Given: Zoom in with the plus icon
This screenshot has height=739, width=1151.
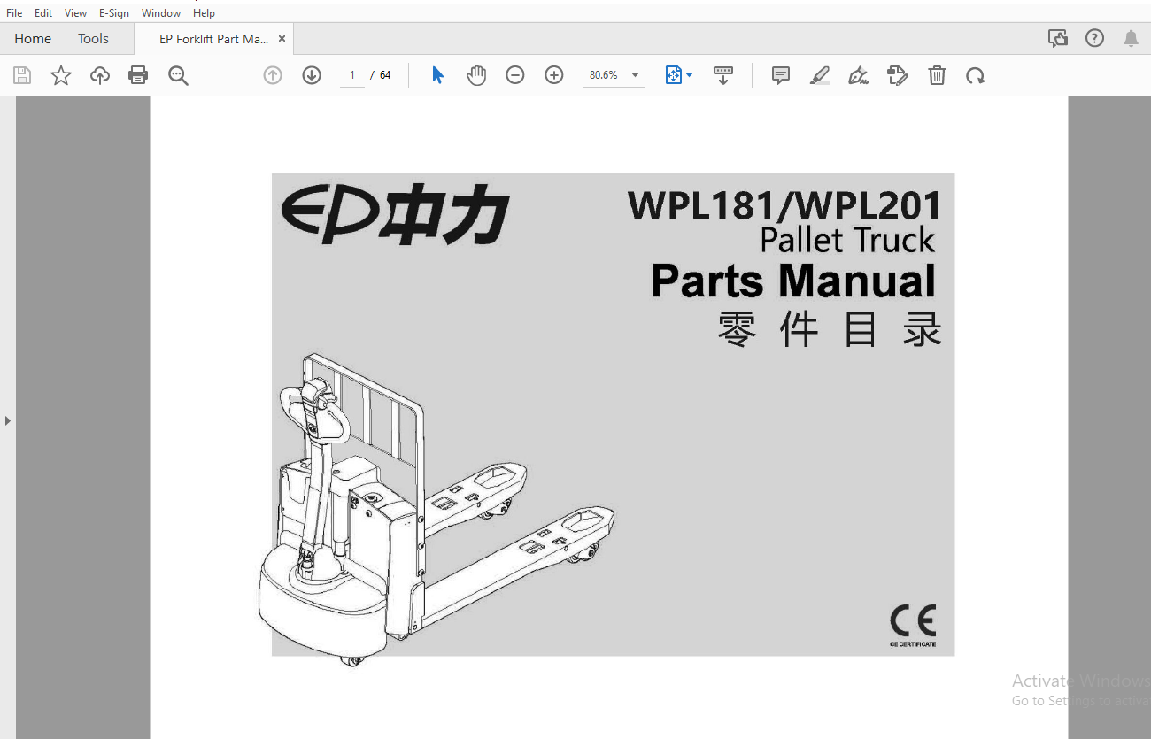Looking at the screenshot, I should (554, 75).
